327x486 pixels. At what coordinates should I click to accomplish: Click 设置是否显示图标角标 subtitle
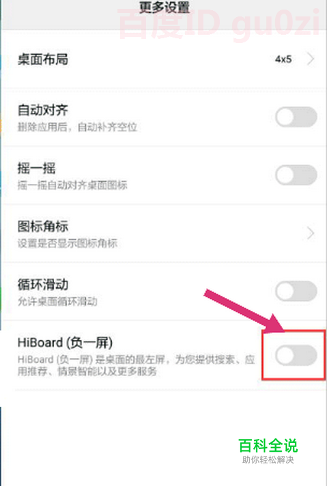tap(67, 243)
